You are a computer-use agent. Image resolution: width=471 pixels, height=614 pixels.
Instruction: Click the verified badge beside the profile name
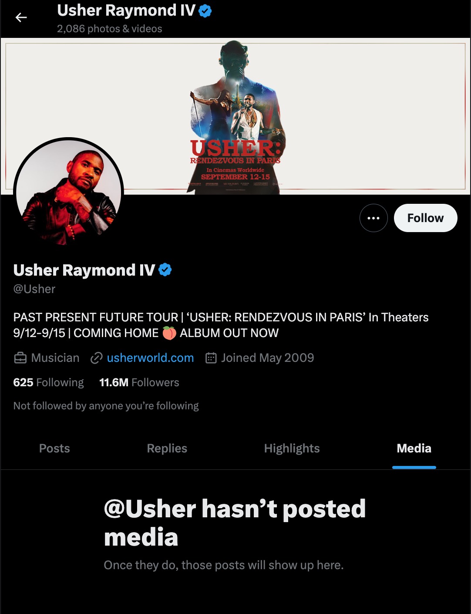tap(165, 270)
